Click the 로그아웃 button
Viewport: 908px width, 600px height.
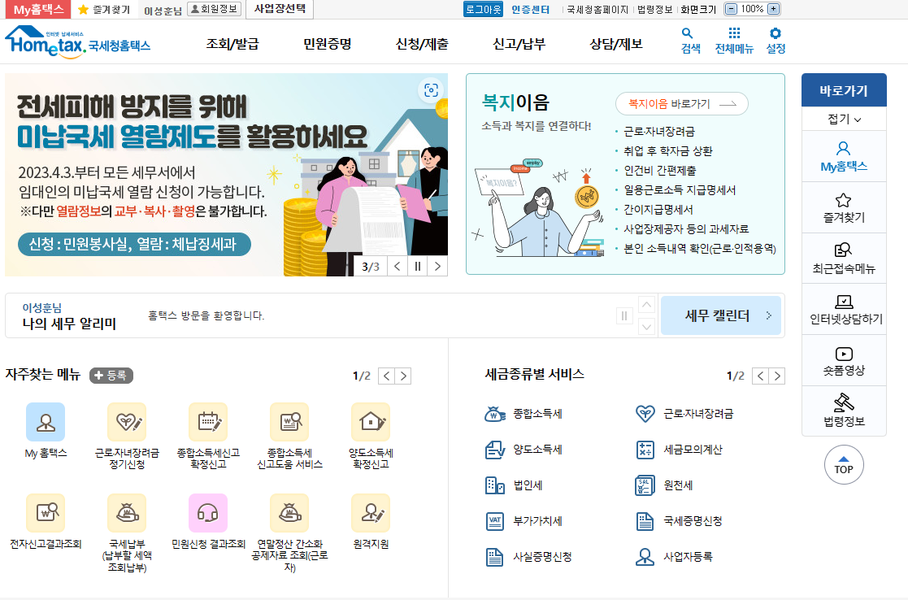click(483, 9)
